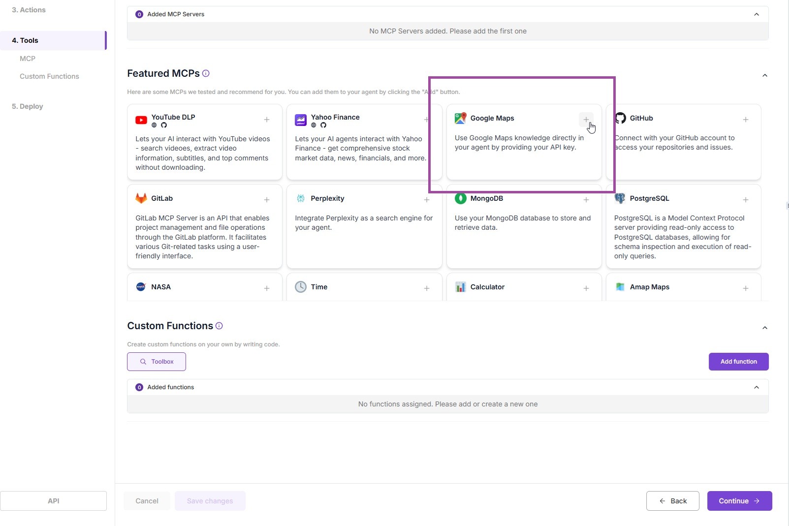Click the NASA logo
Image resolution: width=789 pixels, height=526 pixels.
pos(141,287)
